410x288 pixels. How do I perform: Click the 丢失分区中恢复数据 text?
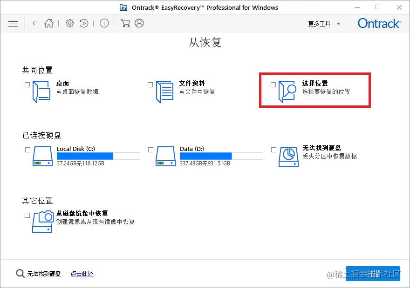[330, 156]
